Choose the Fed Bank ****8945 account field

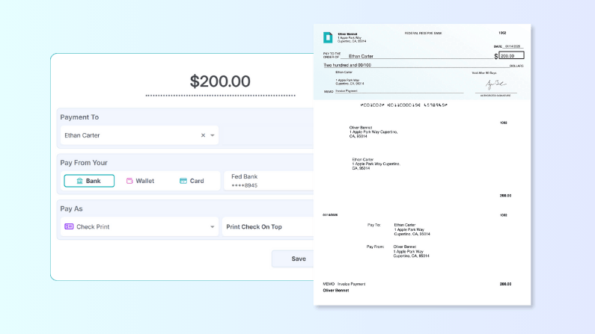pyautogui.click(x=269, y=181)
